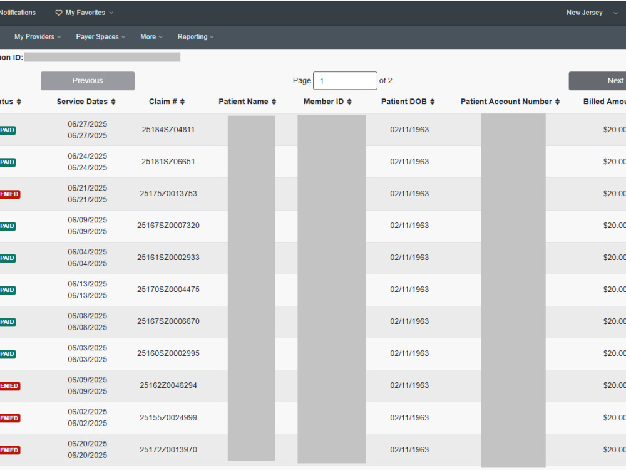Select claim 25160SZ0002995
Screen dimensions: 626x470
click(168, 353)
